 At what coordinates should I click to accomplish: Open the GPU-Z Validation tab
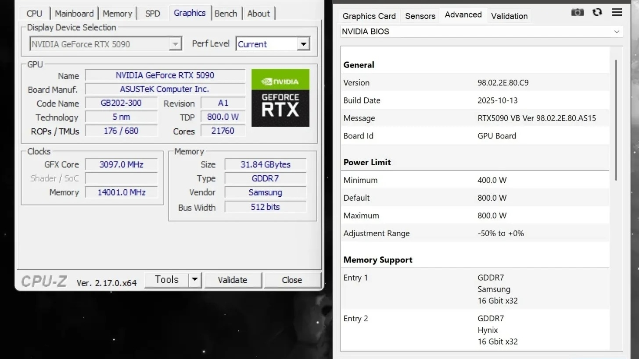point(509,16)
